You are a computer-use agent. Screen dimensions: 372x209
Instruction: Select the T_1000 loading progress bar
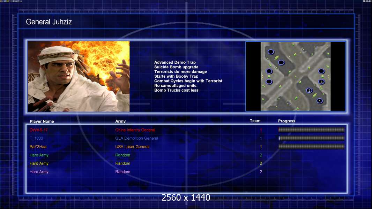tap(312, 138)
